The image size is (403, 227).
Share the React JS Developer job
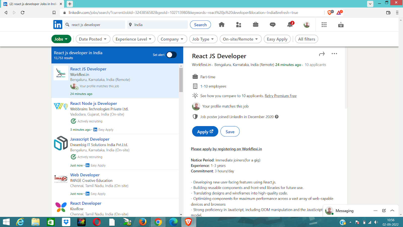pyautogui.click(x=322, y=54)
